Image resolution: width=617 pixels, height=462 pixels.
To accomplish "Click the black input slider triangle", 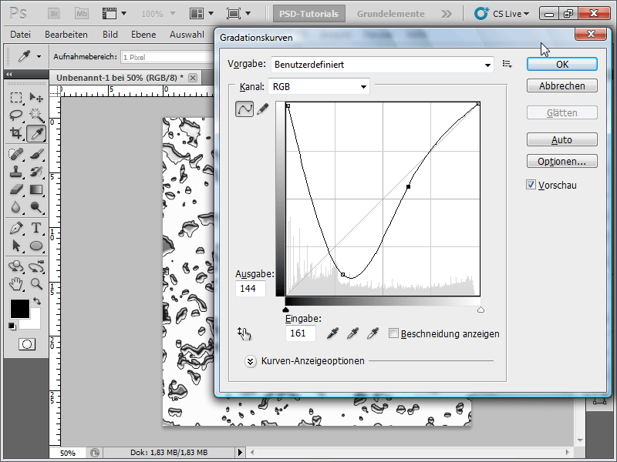I will [286, 310].
